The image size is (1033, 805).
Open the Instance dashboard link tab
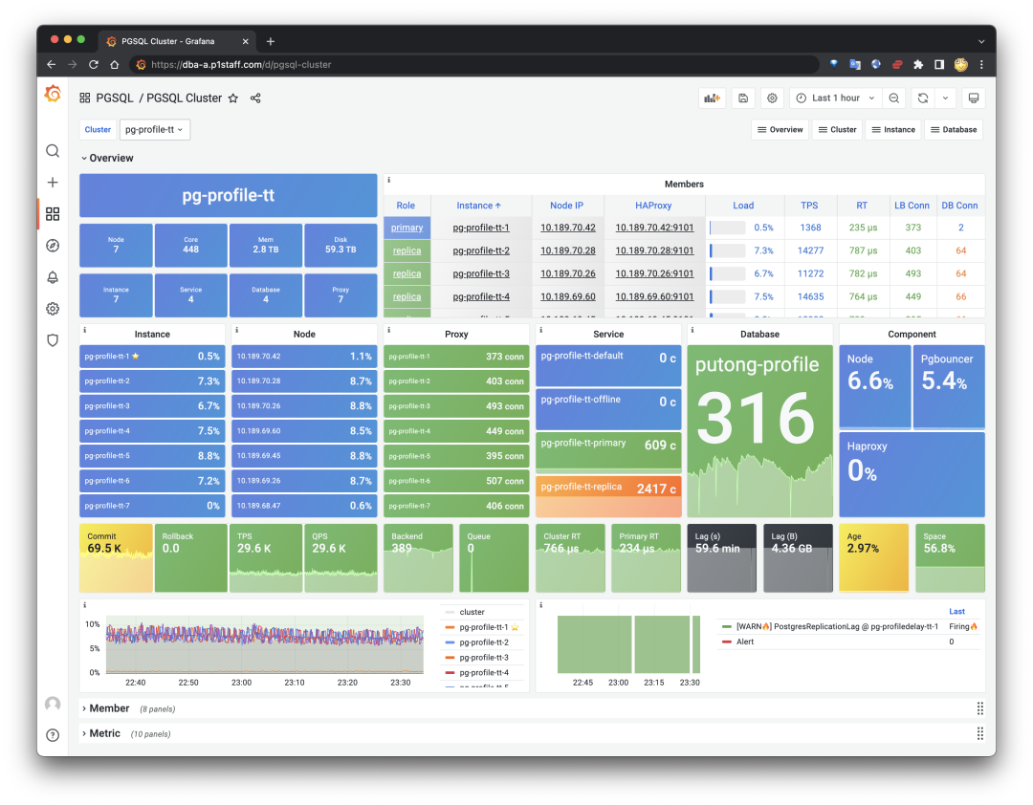click(x=893, y=130)
